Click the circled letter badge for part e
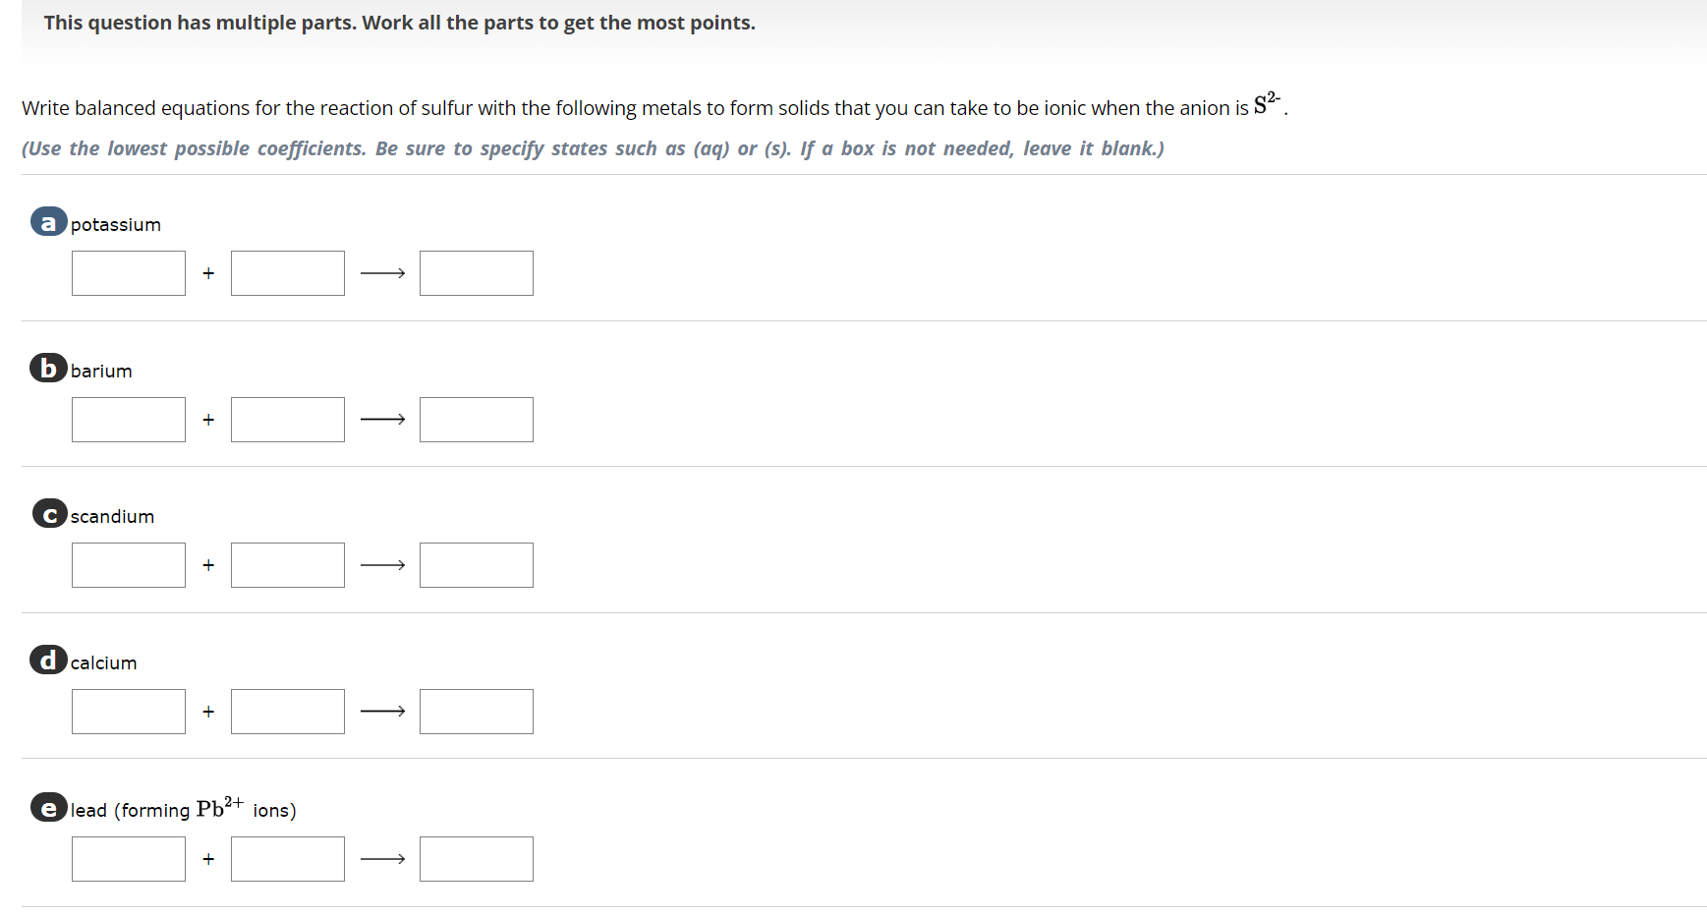 (x=47, y=809)
